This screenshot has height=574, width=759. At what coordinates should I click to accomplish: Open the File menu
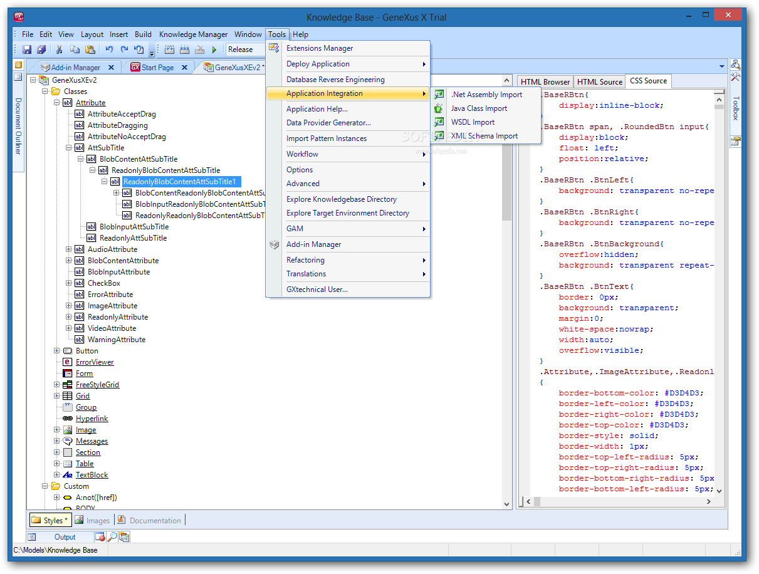28,34
